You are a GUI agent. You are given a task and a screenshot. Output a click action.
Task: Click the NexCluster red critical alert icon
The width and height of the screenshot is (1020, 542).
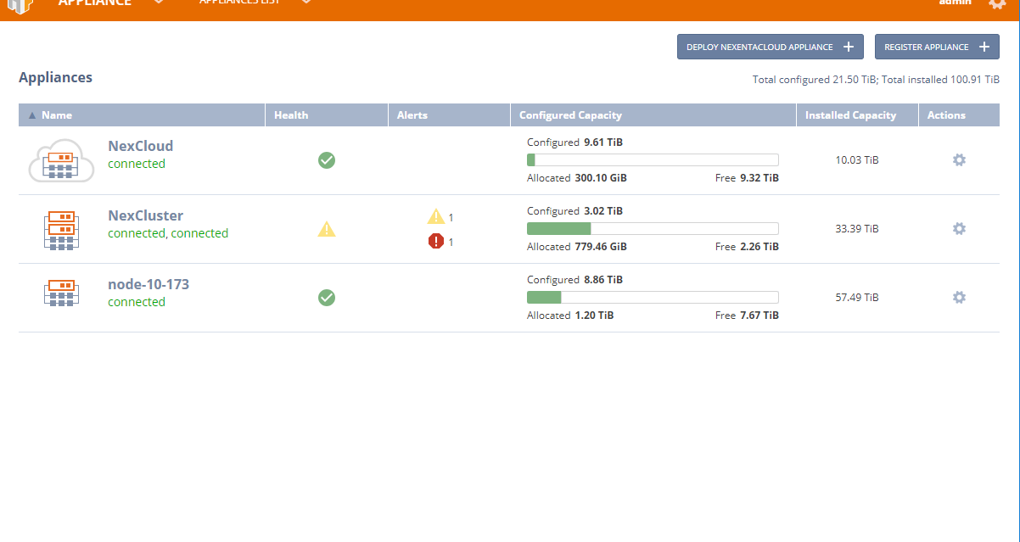click(436, 242)
